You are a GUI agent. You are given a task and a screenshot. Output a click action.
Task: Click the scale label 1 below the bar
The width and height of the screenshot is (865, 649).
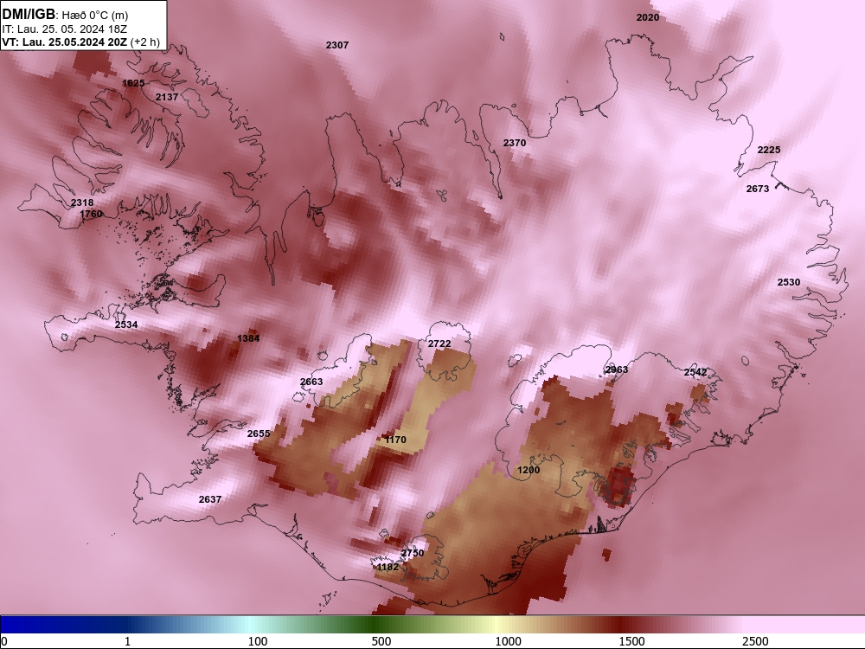[x=127, y=641]
